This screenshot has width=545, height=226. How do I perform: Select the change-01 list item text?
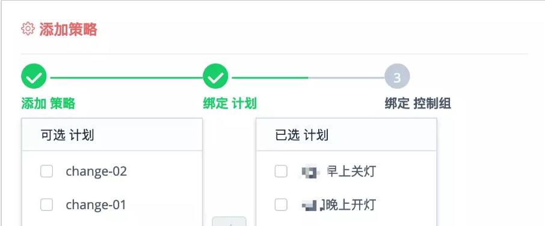click(x=96, y=205)
